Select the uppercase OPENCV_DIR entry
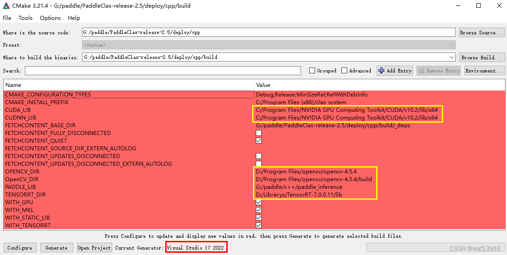This screenshot has width=507, height=255. (22, 172)
